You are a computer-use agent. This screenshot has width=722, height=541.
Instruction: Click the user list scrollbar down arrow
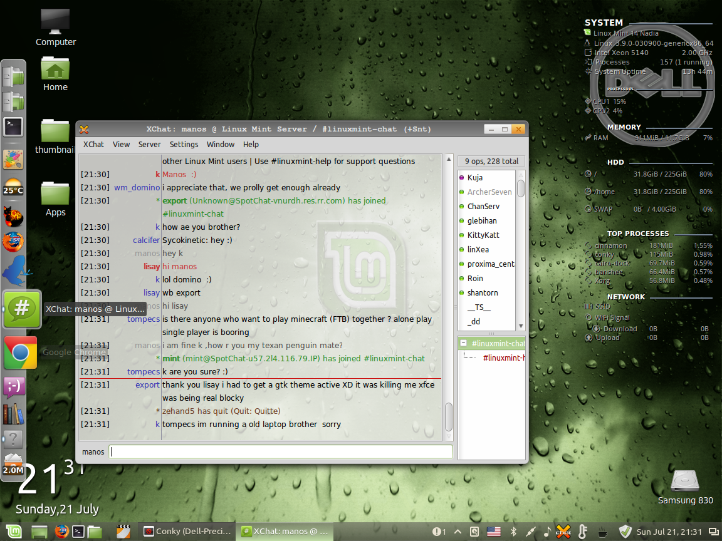(x=521, y=326)
